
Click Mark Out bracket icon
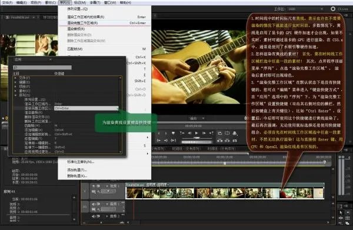pyautogui.click(x=166, y=133)
